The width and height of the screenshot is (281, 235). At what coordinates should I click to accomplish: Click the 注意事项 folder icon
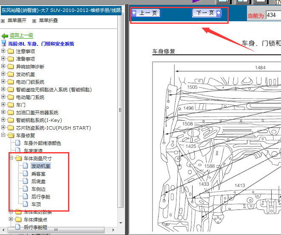[x=11, y=51]
